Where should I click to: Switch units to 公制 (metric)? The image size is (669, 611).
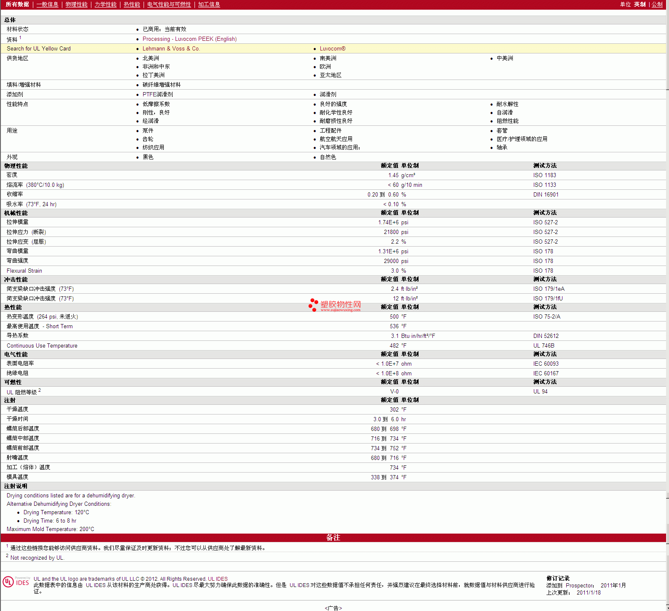[657, 5]
